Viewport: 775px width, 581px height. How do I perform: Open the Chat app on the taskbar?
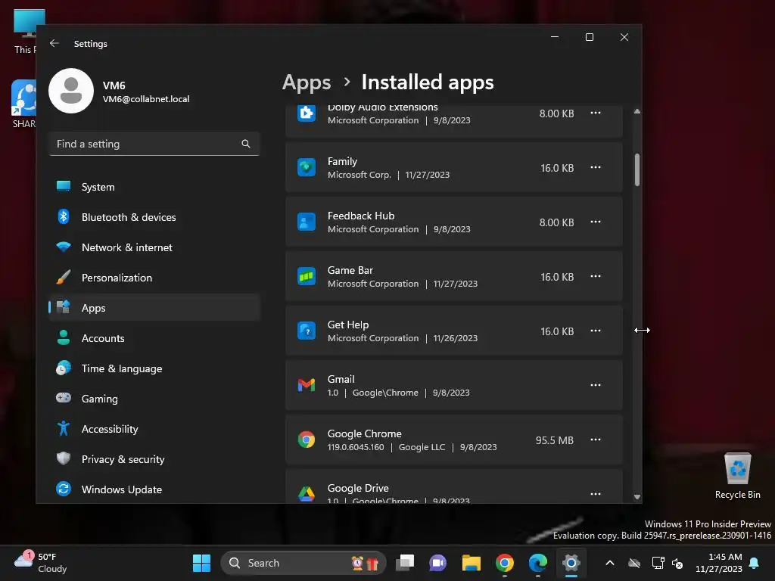click(438, 563)
